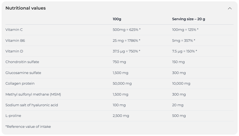Select the Vitamin D row label

click(14, 51)
